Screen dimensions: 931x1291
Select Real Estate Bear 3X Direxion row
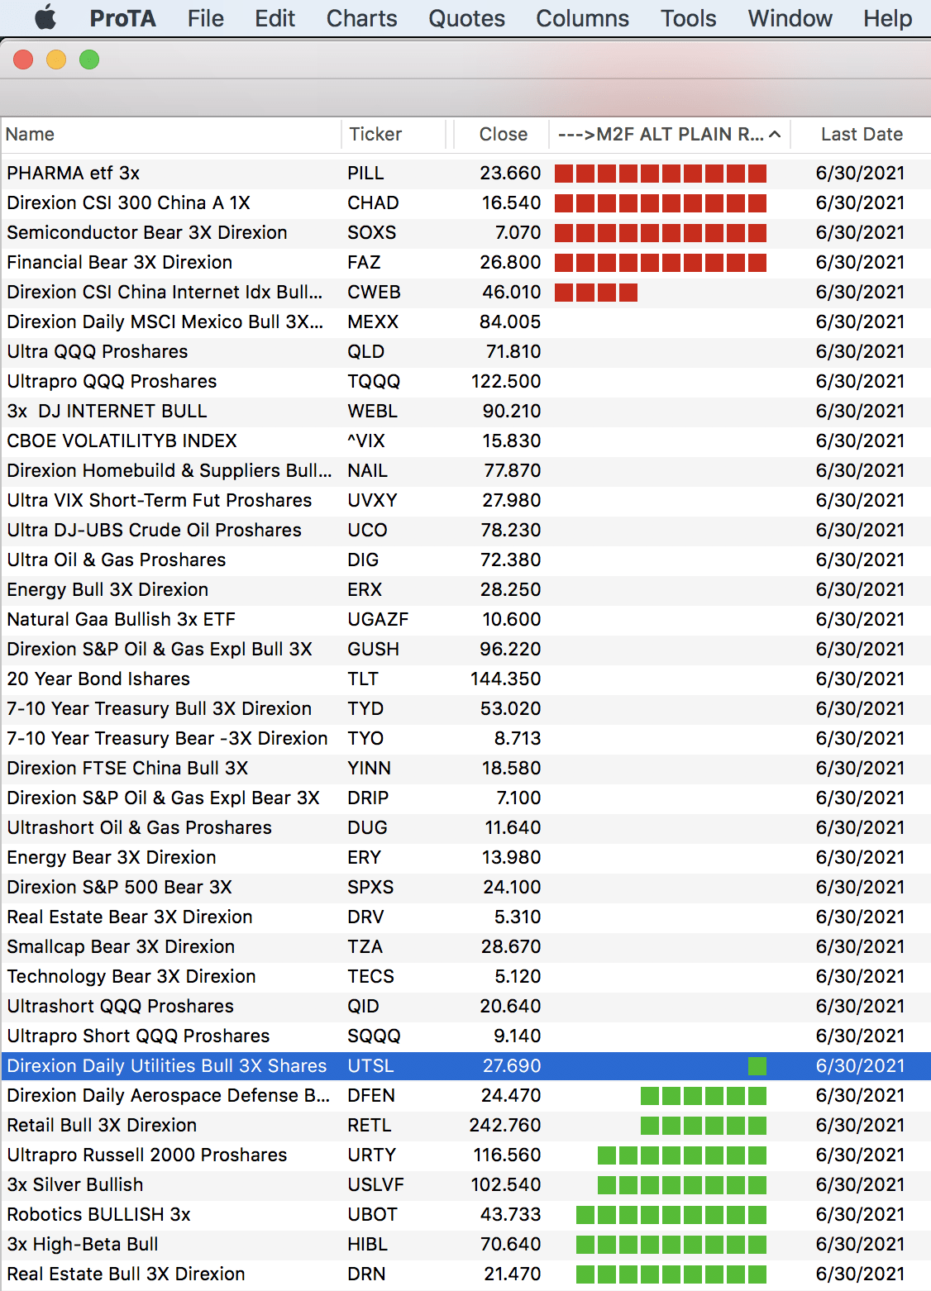click(465, 917)
